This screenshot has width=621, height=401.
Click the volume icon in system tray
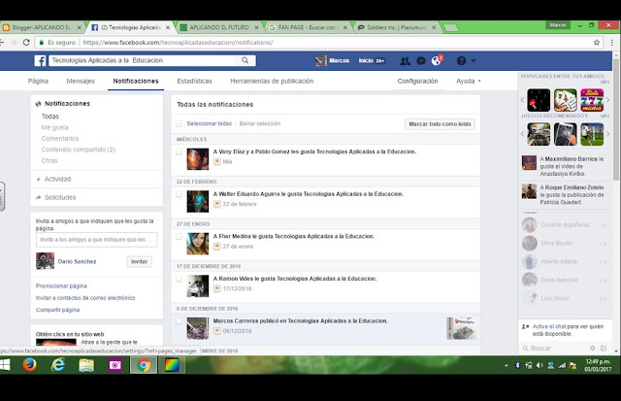pyautogui.click(x=539, y=365)
